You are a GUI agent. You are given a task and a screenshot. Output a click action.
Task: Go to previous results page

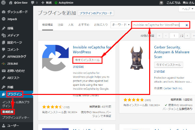coord(166,36)
